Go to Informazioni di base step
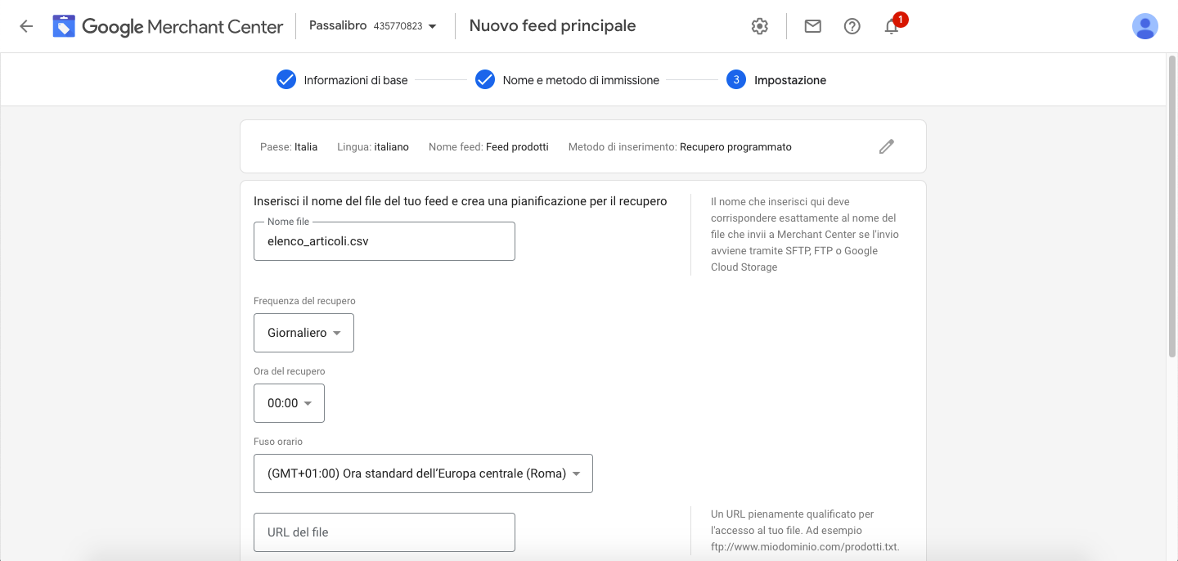The width and height of the screenshot is (1178, 561). click(x=355, y=80)
